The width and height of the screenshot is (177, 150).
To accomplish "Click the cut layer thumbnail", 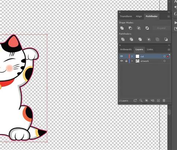I will pyautogui.click(x=137, y=56).
